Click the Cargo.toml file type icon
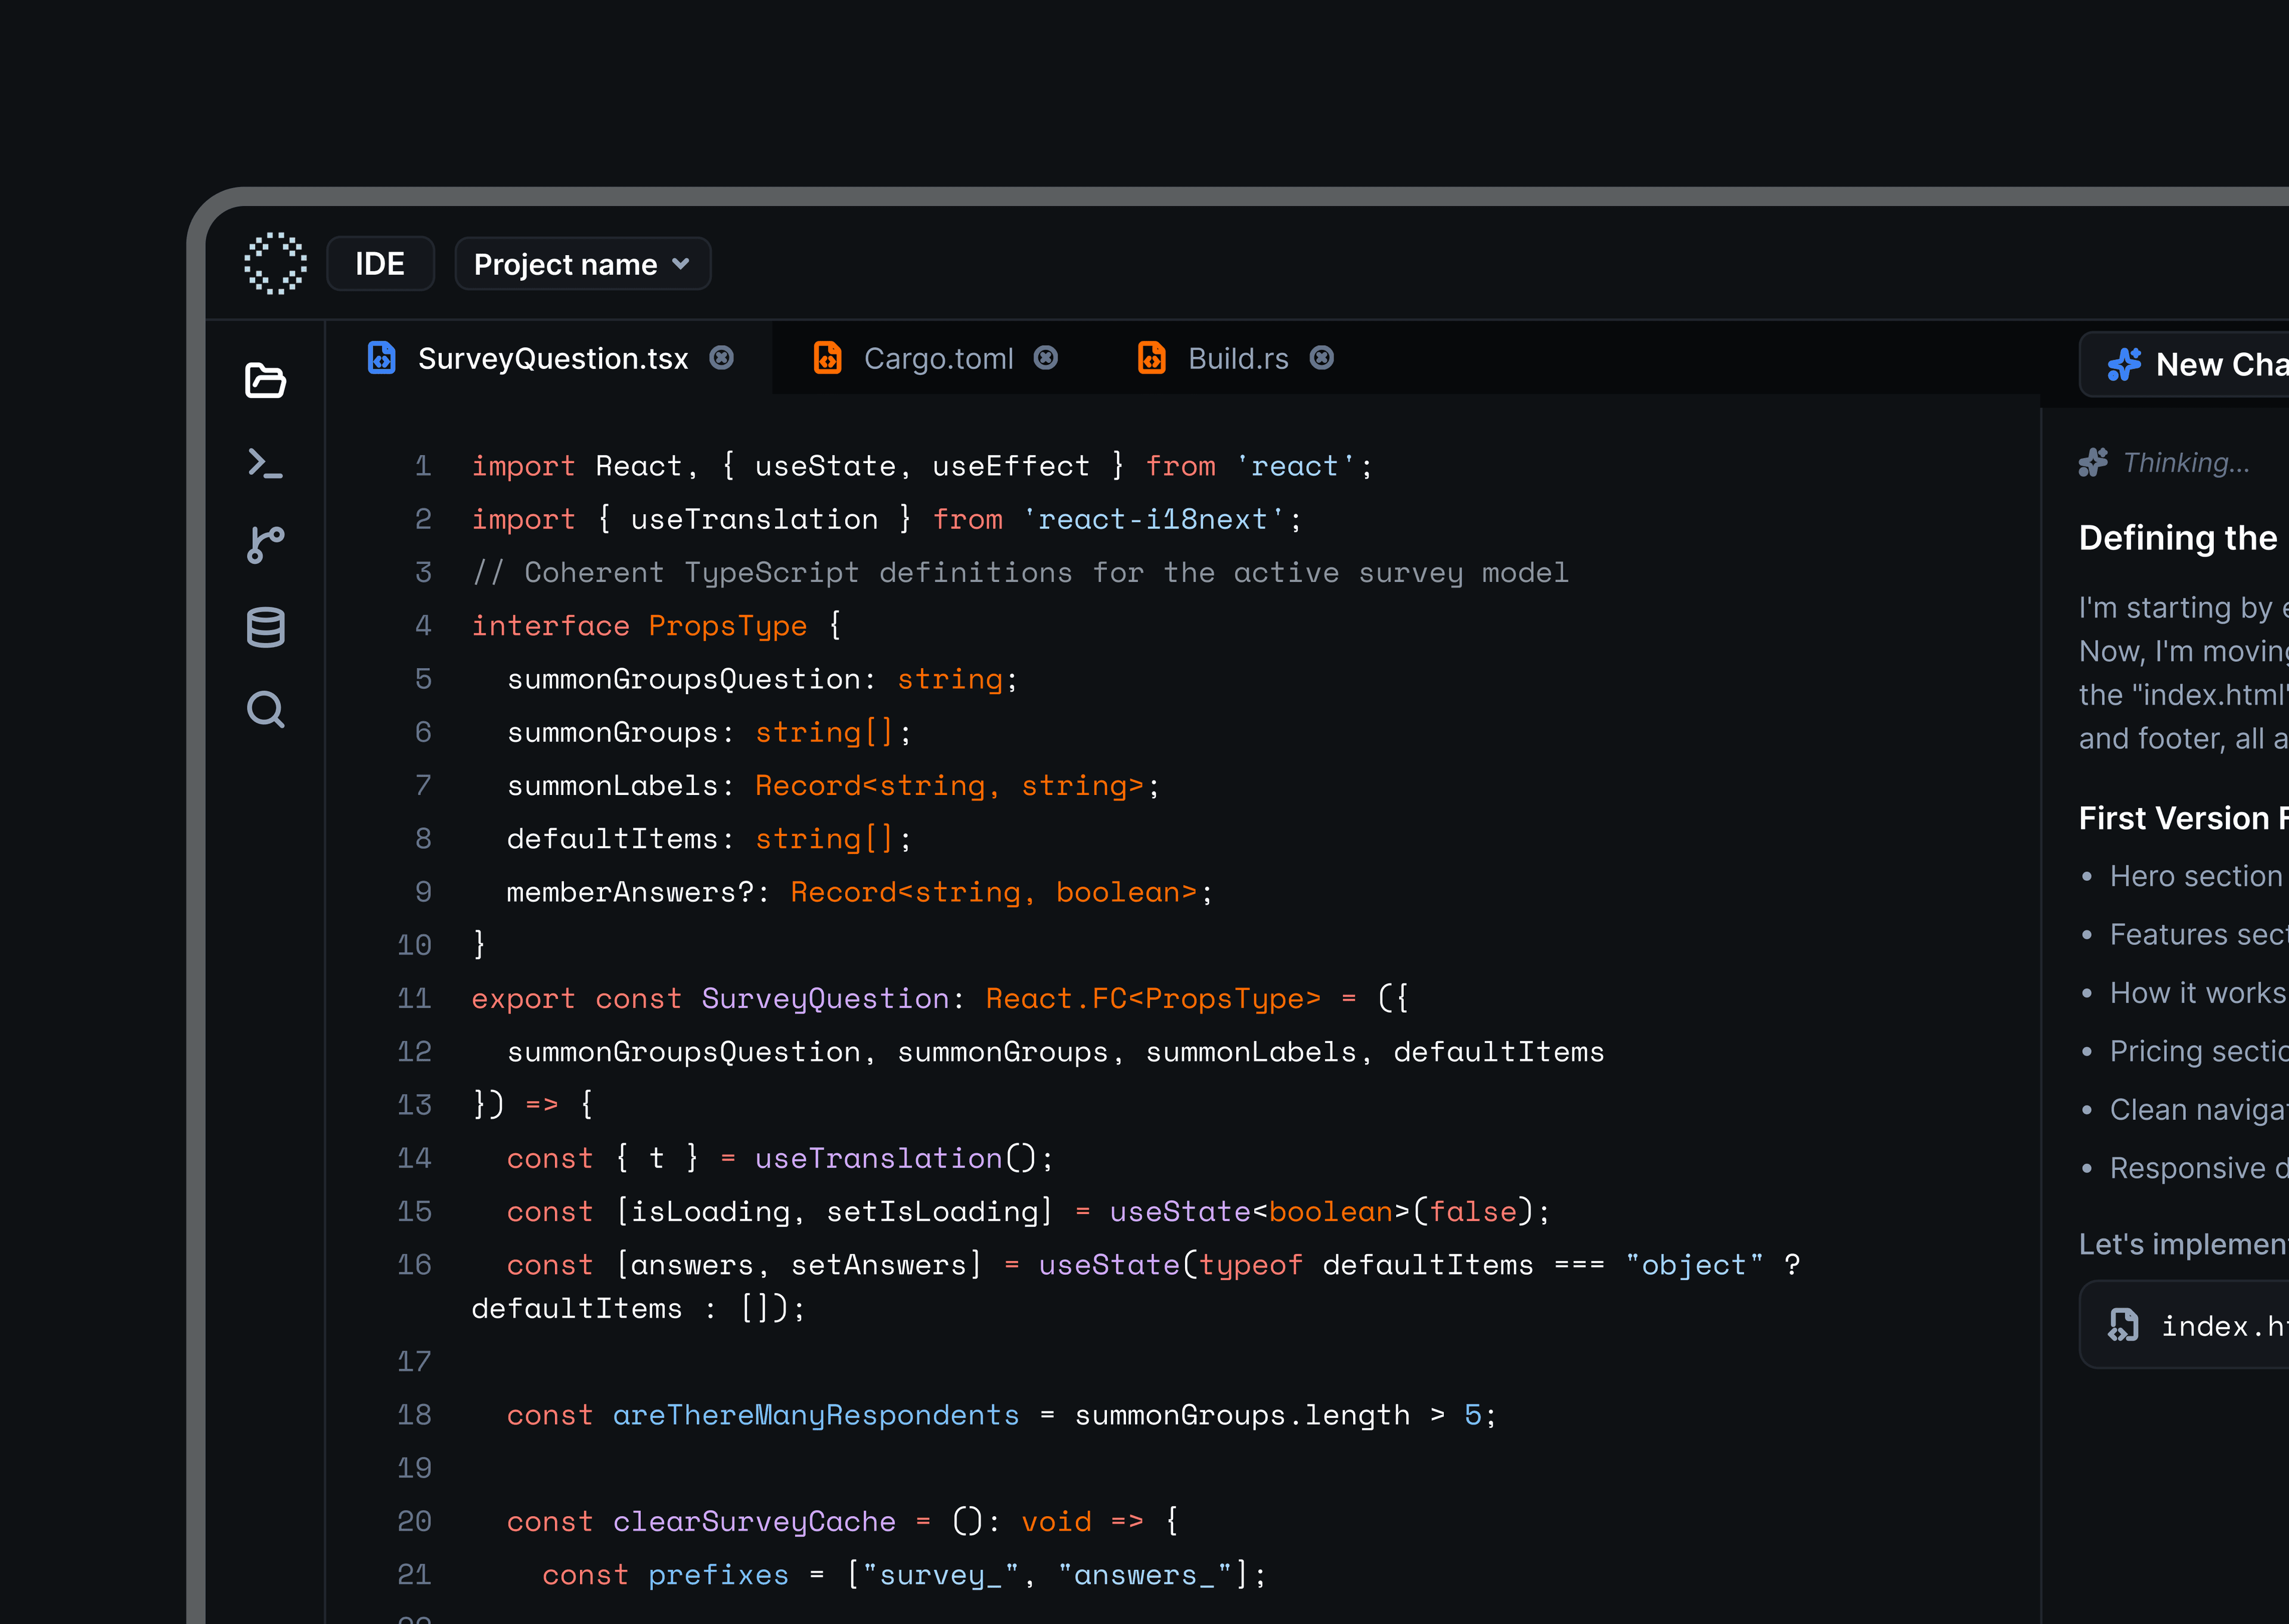2289x1624 pixels. click(x=828, y=358)
